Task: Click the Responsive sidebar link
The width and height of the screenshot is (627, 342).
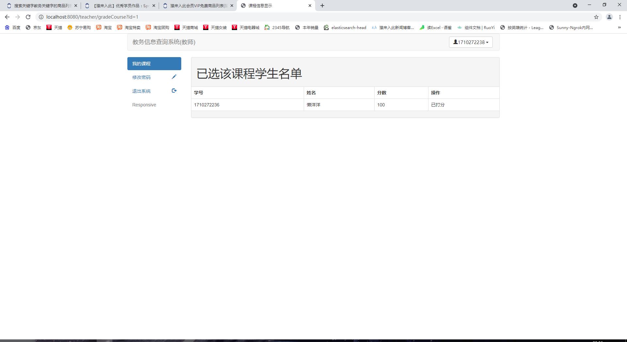Action: point(144,104)
